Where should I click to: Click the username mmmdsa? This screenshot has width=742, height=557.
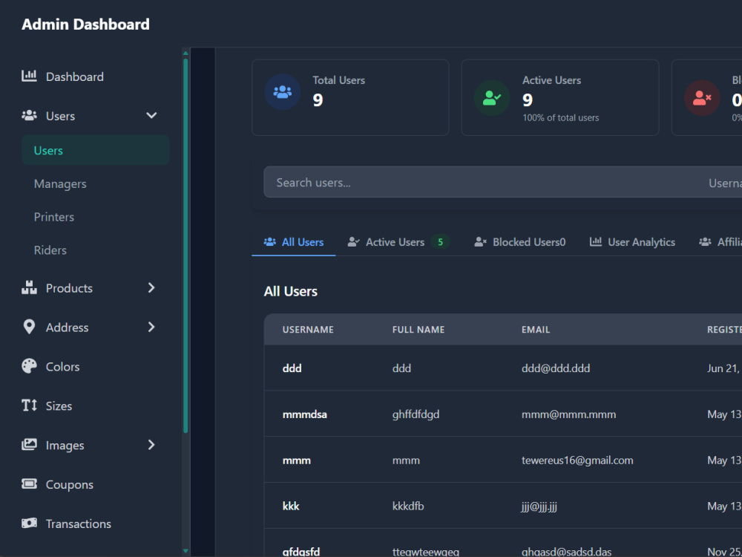pos(305,414)
